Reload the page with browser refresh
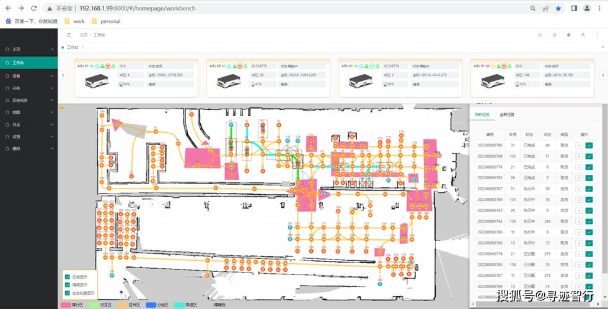 tap(33, 8)
